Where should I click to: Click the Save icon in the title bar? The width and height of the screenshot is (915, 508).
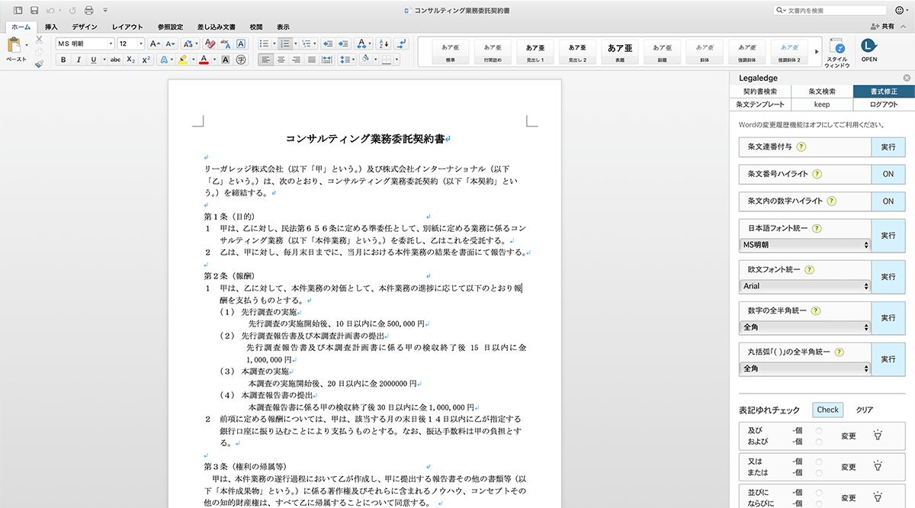click(x=34, y=11)
